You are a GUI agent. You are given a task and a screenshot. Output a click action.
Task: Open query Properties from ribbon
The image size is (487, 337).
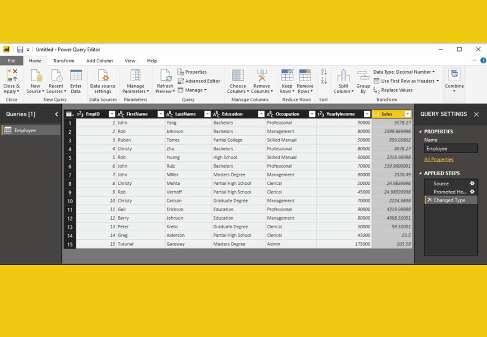pos(192,72)
